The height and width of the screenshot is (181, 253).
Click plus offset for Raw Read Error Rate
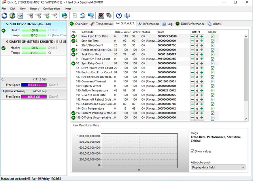[202, 36]
